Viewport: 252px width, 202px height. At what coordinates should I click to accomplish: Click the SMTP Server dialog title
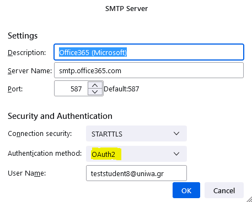126,9
